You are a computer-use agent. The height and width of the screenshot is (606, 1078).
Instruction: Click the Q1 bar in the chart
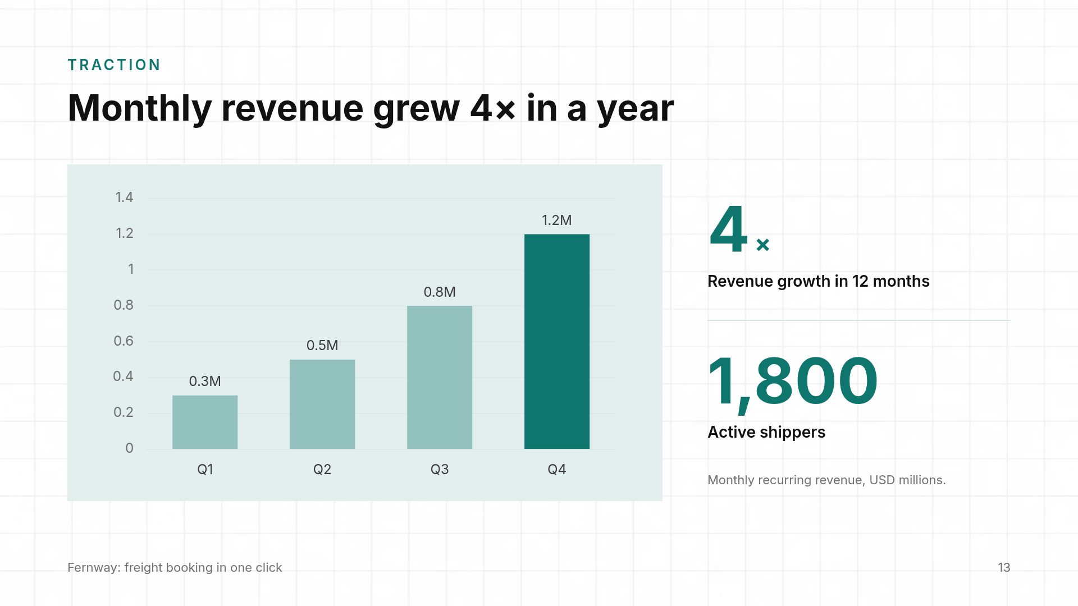(x=205, y=422)
